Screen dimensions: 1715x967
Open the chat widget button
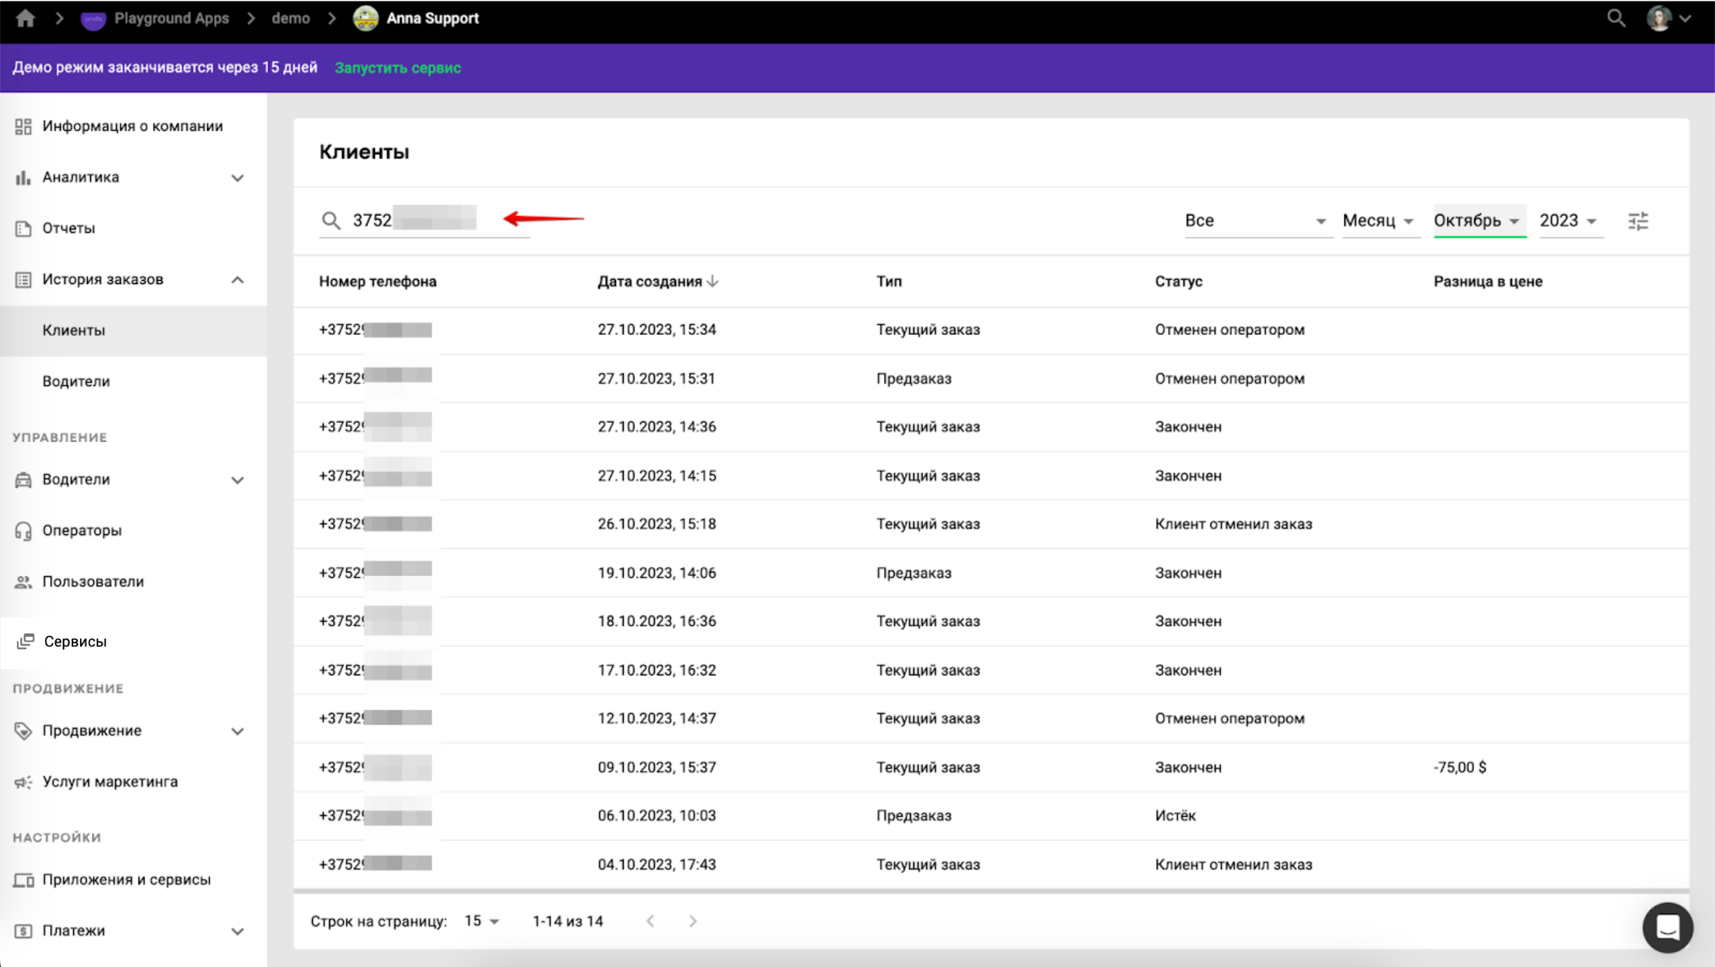pyautogui.click(x=1667, y=926)
